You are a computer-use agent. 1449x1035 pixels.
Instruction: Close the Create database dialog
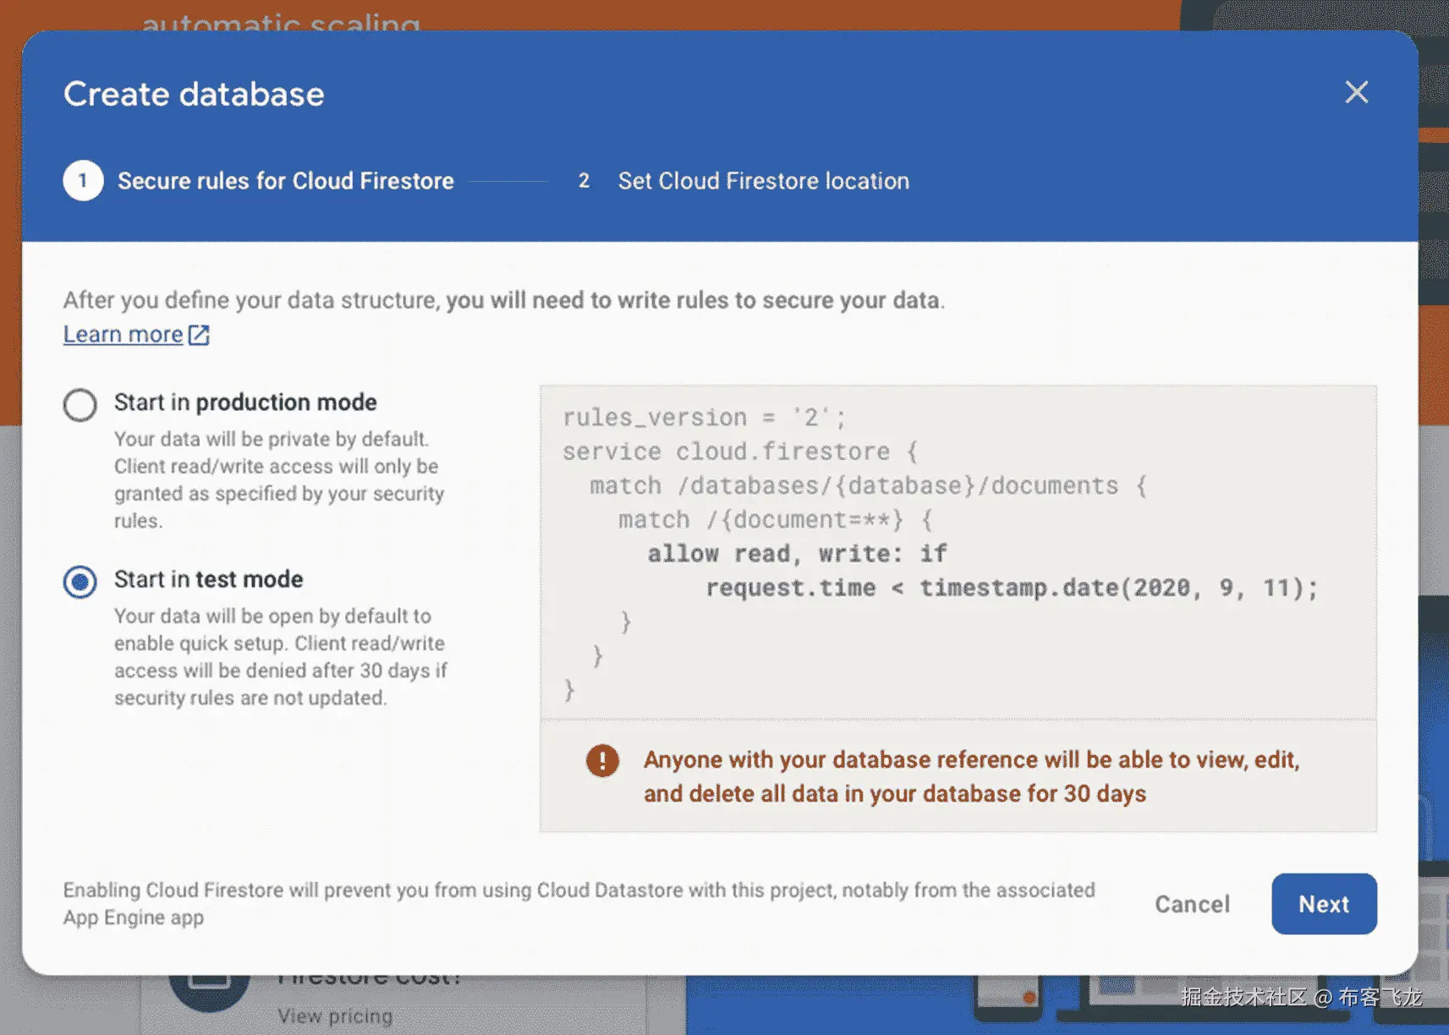[1356, 92]
